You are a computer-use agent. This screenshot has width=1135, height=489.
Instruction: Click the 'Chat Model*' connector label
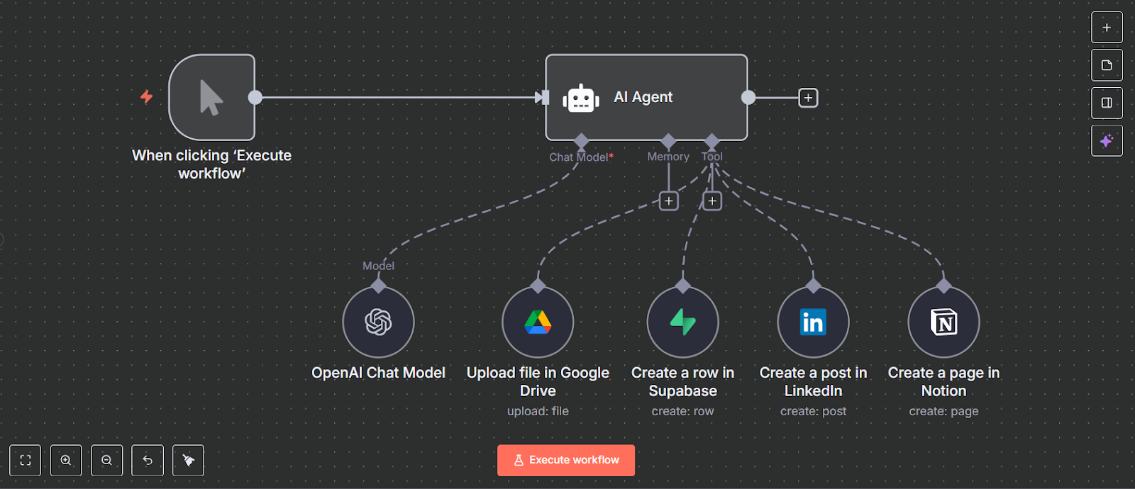(581, 157)
